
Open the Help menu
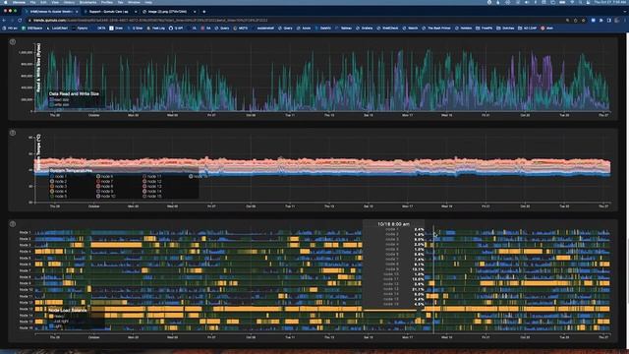pyautogui.click(x=148, y=2)
